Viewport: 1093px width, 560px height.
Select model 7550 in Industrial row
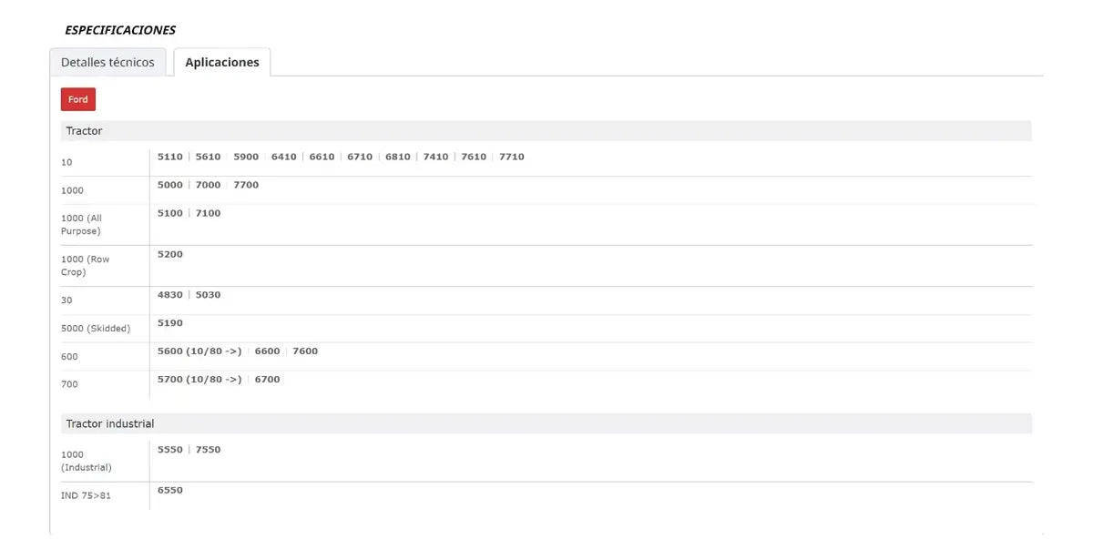pos(209,450)
